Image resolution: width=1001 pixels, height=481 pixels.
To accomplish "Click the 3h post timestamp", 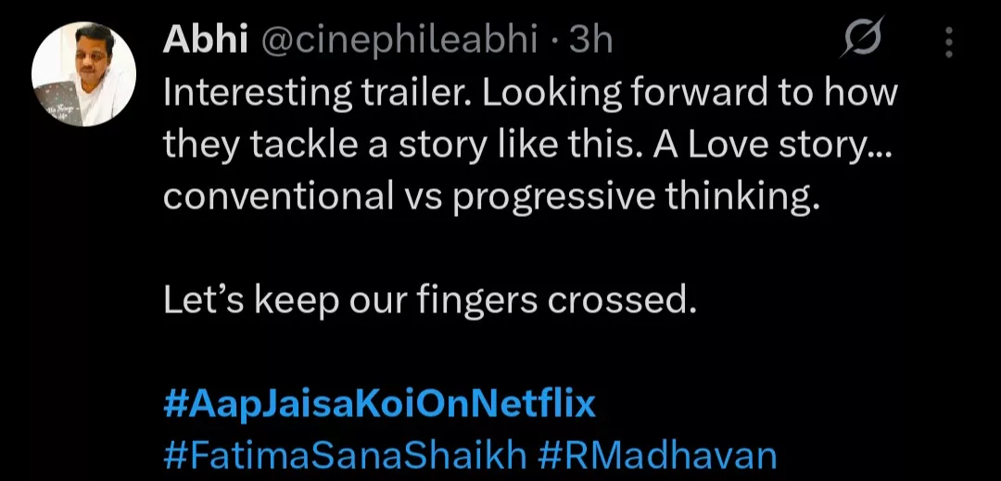I will [x=591, y=40].
